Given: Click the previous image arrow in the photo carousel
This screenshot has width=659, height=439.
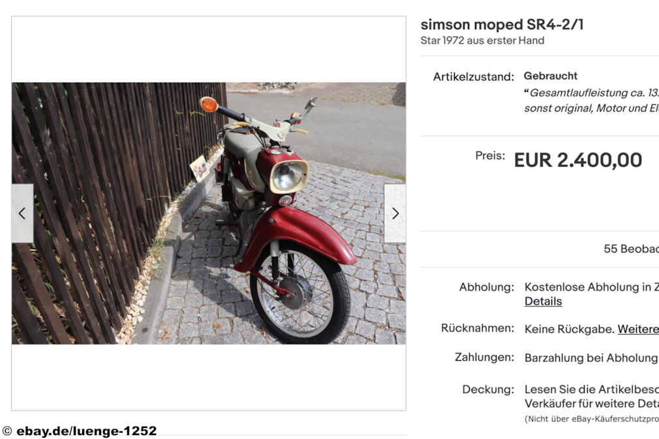Looking at the screenshot, I should click(22, 213).
